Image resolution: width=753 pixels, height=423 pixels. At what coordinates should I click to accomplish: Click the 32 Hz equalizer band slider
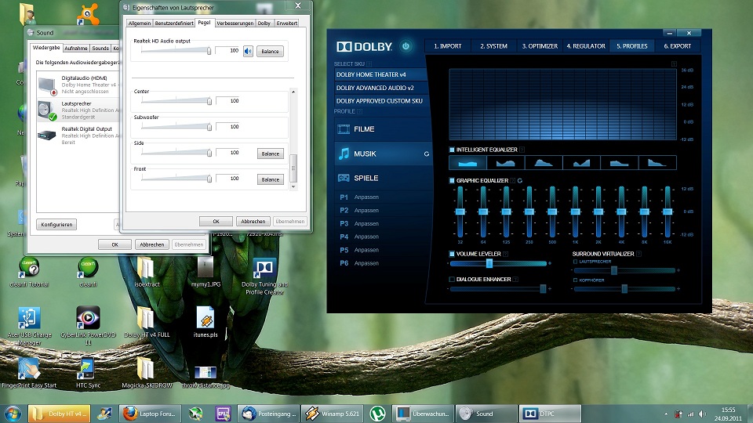tap(460, 211)
